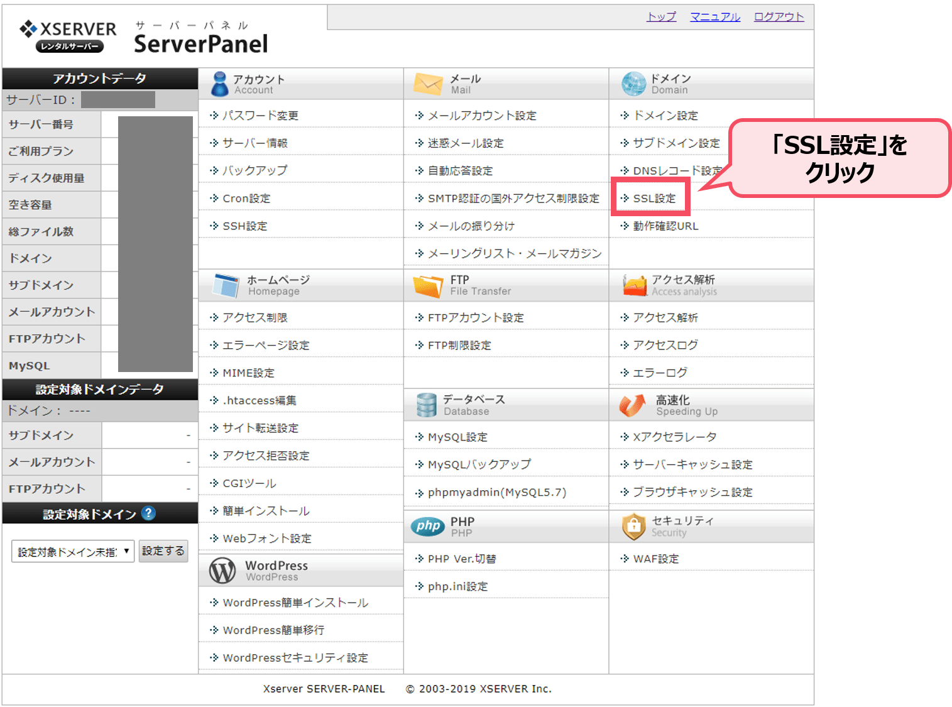Click the Database cylinder icon
This screenshot has height=707, width=952.
pyautogui.click(x=426, y=405)
